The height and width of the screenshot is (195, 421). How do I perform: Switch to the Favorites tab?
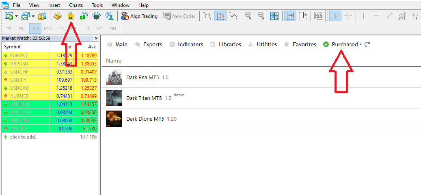click(x=300, y=44)
